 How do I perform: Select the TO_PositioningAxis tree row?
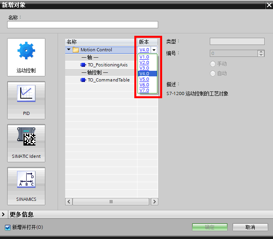click(101, 65)
